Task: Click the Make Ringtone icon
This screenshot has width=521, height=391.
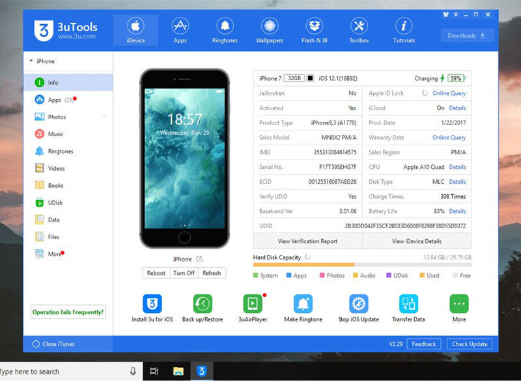Action: pyautogui.click(x=303, y=304)
